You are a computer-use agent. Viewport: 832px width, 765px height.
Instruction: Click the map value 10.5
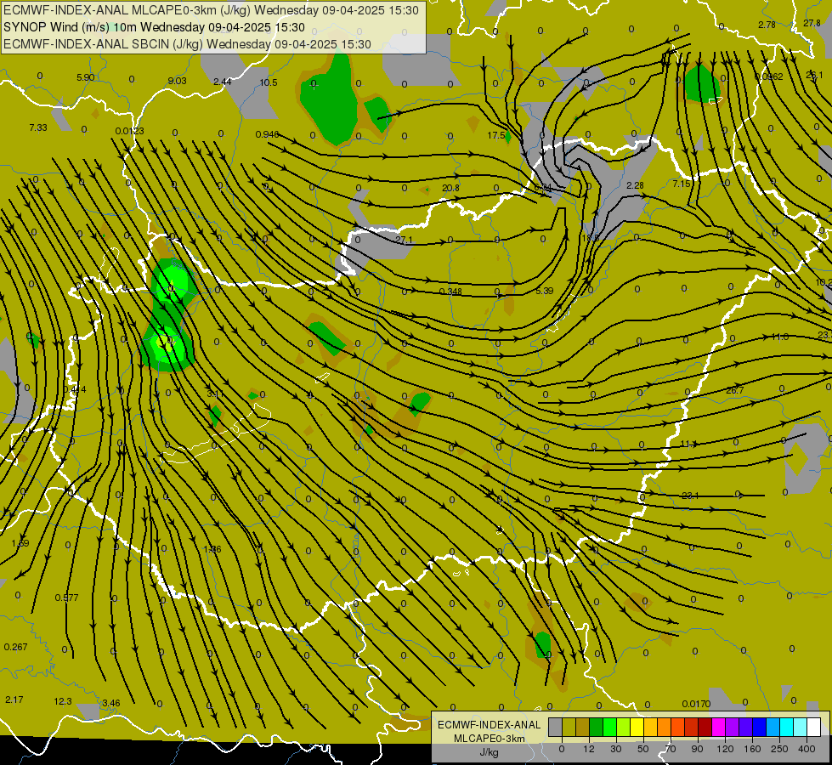coord(269,82)
